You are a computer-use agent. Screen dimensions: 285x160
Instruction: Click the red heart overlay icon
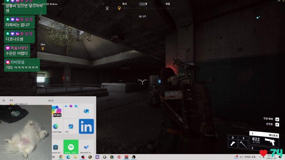click(263, 153)
